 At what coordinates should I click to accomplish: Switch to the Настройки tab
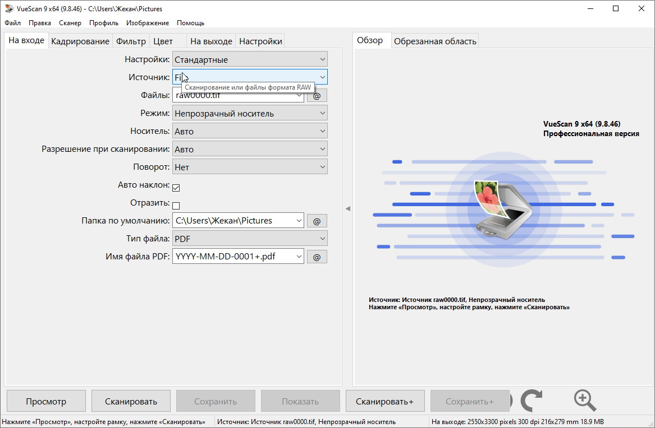click(260, 41)
